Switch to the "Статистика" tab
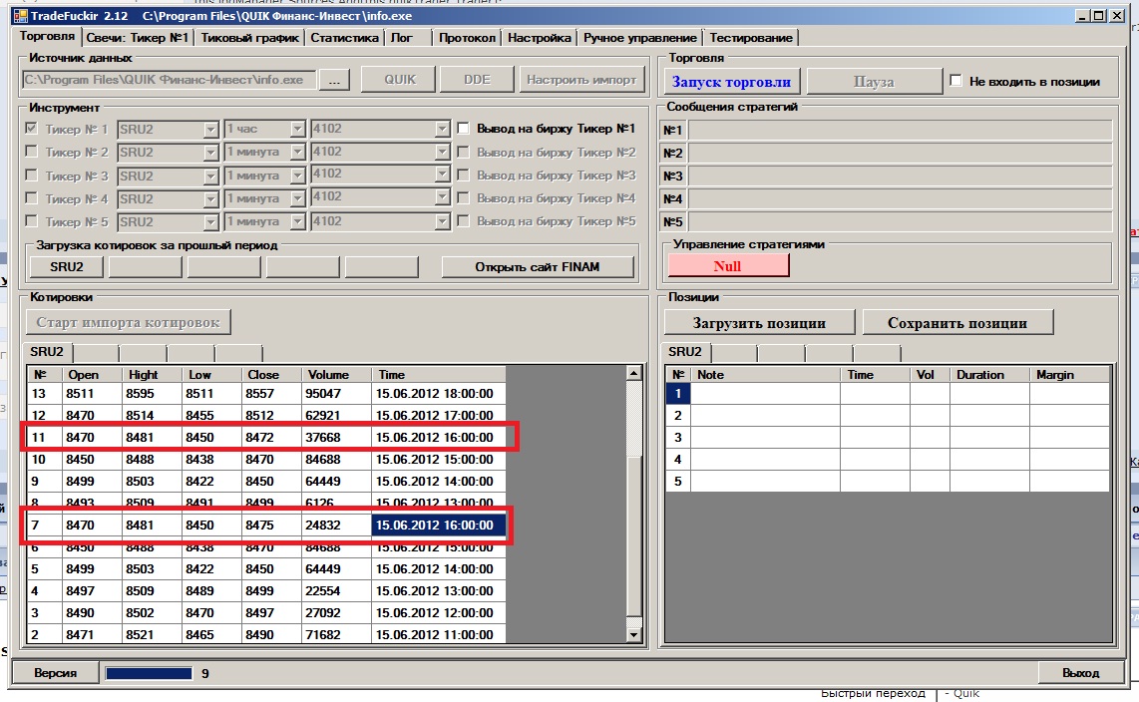Image resolution: width=1139 pixels, height=702 pixels. pyautogui.click(x=344, y=38)
